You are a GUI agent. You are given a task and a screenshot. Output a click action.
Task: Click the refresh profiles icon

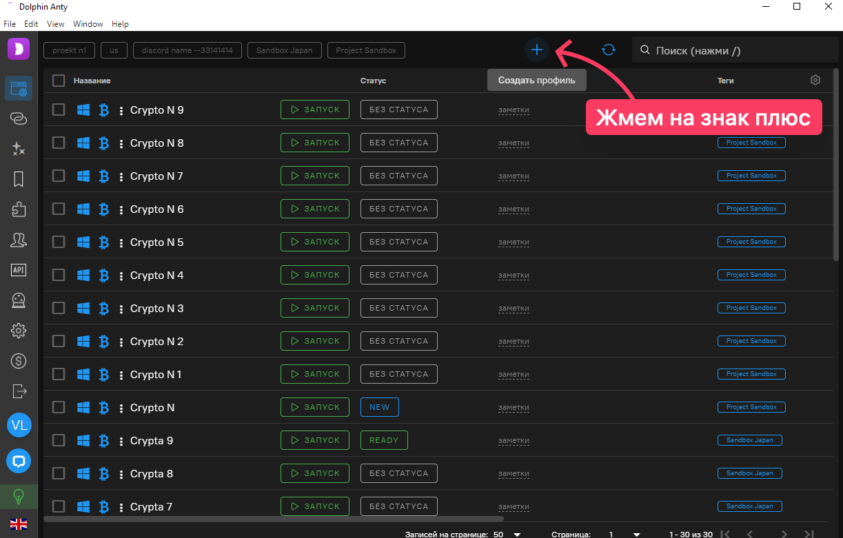[608, 50]
